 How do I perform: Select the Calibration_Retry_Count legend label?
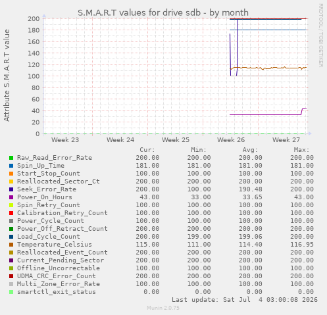click(x=63, y=213)
